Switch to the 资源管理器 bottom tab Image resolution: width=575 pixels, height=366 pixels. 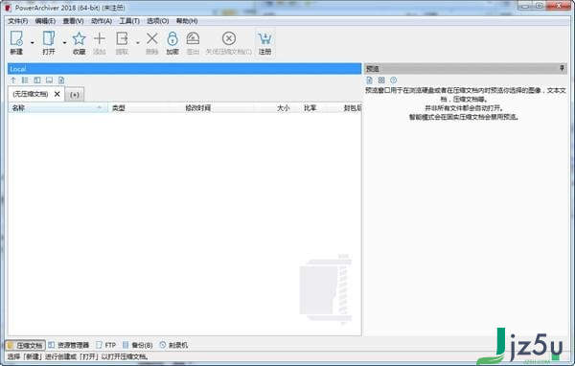click(x=69, y=345)
